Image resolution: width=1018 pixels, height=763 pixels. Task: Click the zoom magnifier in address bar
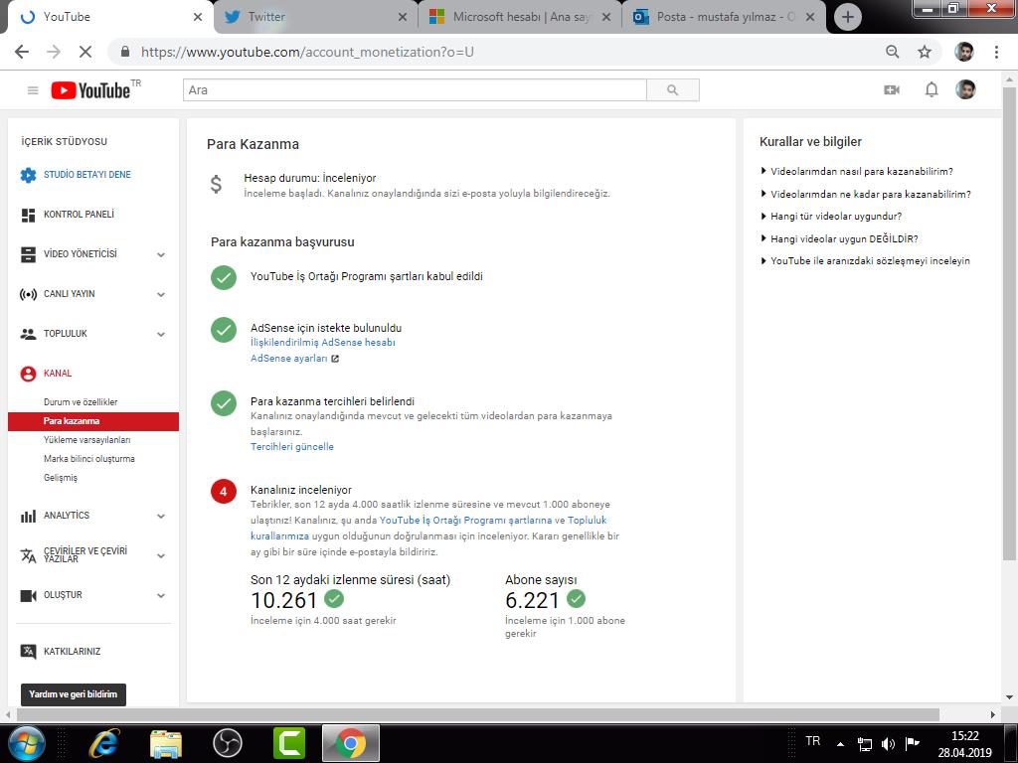(892, 52)
